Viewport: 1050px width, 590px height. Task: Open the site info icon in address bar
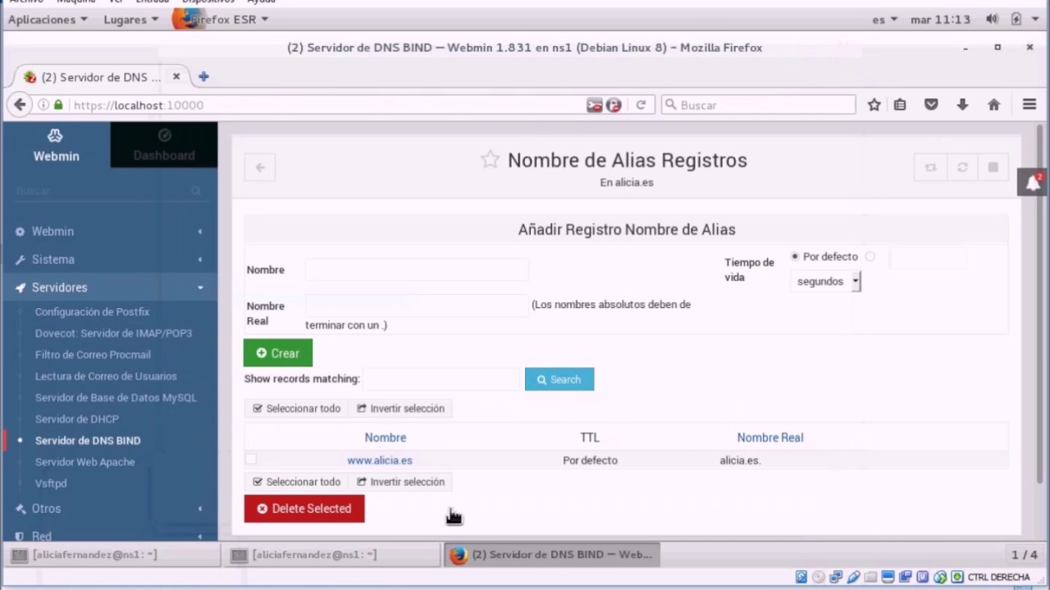[x=43, y=105]
